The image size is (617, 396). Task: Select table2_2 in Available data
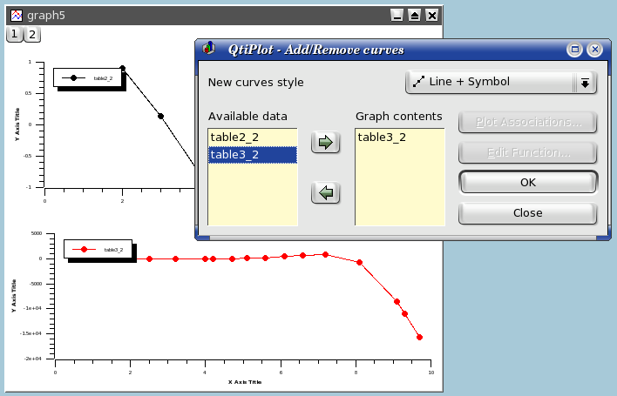click(252, 137)
